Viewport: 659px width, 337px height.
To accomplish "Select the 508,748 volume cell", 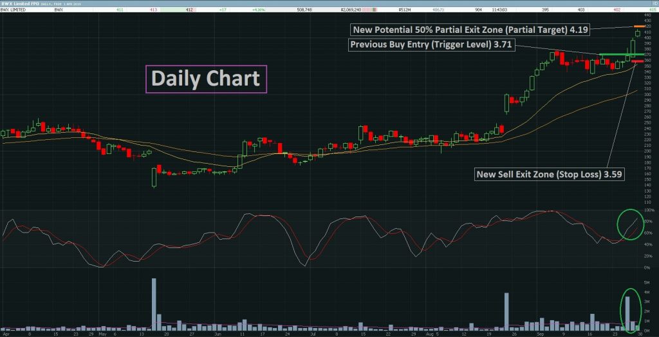I will coord(304,9).
